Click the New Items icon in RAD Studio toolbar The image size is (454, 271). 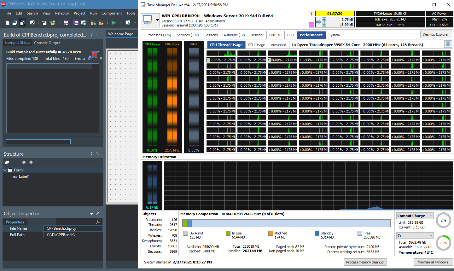coord(8,23)
